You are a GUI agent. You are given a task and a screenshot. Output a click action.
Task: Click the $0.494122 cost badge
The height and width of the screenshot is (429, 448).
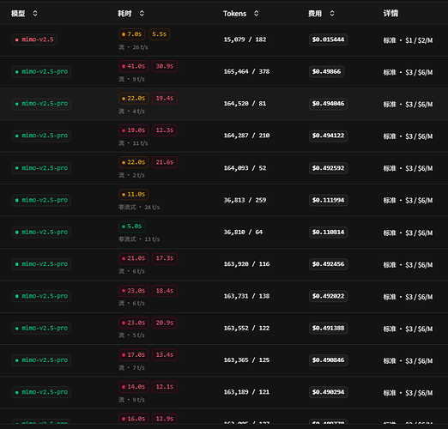click(329, 136)
